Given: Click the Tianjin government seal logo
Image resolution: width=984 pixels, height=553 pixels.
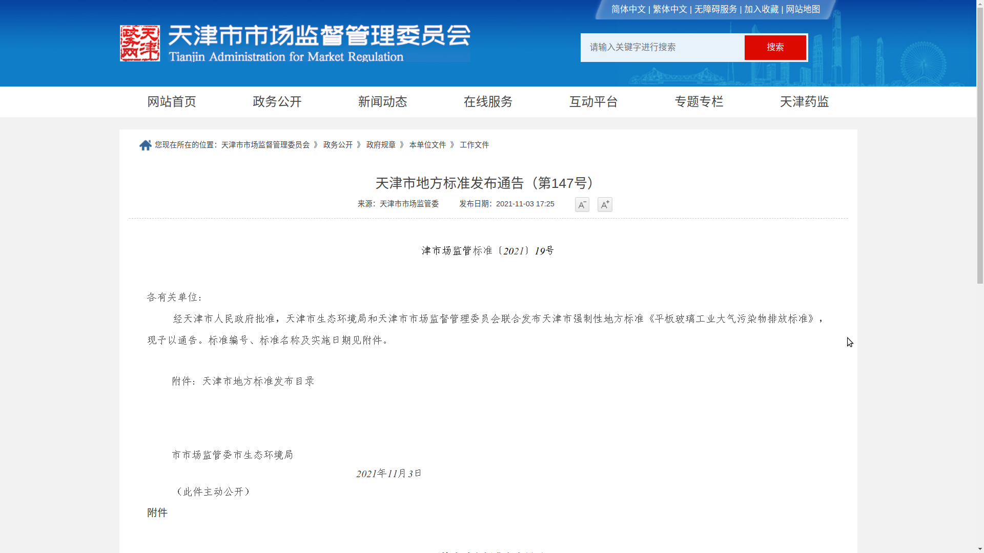Looking at the screenshot, I should [x=140, y=44].
